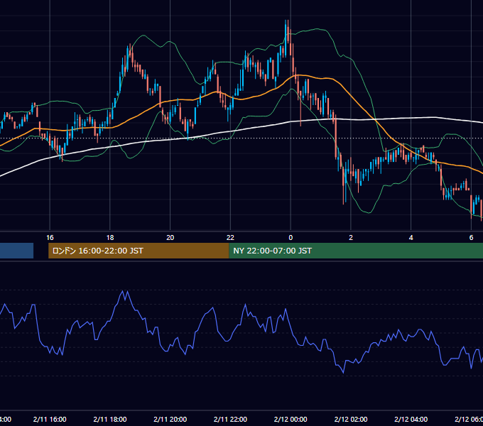Click the blue session bar before ロンドン
This screenshot has height=426, width=483.
(16, 251)
